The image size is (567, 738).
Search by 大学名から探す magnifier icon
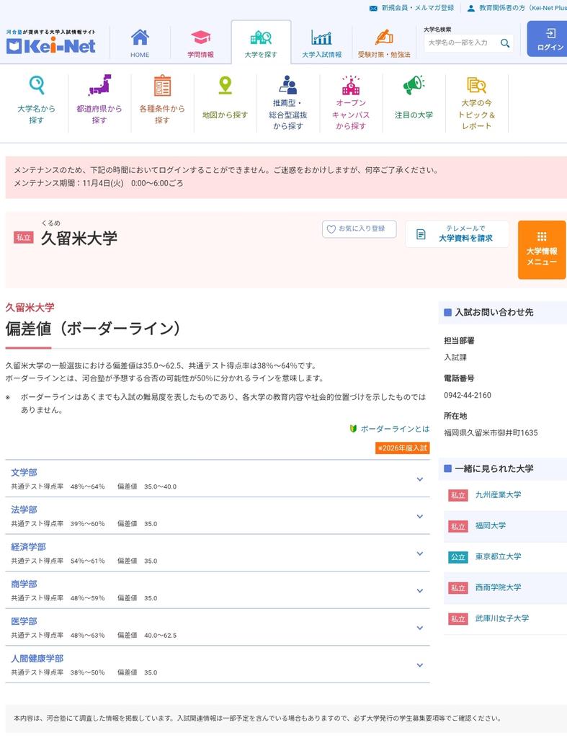pyautogui.click(x=37, y=85)
